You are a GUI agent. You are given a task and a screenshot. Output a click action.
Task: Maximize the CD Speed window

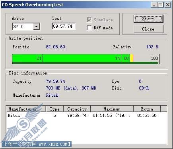tap(161, 5)
